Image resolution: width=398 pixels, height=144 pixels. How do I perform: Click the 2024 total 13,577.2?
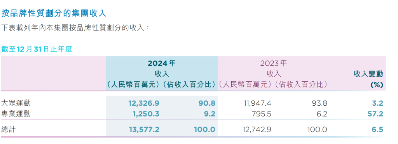pos(144,130)
